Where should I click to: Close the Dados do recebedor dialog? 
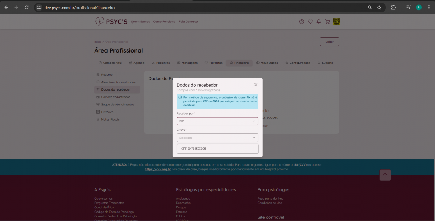256,84
